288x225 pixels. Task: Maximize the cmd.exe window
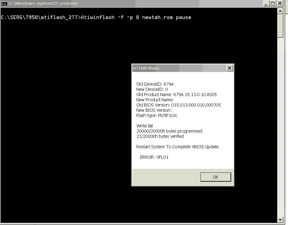point(273,3)
